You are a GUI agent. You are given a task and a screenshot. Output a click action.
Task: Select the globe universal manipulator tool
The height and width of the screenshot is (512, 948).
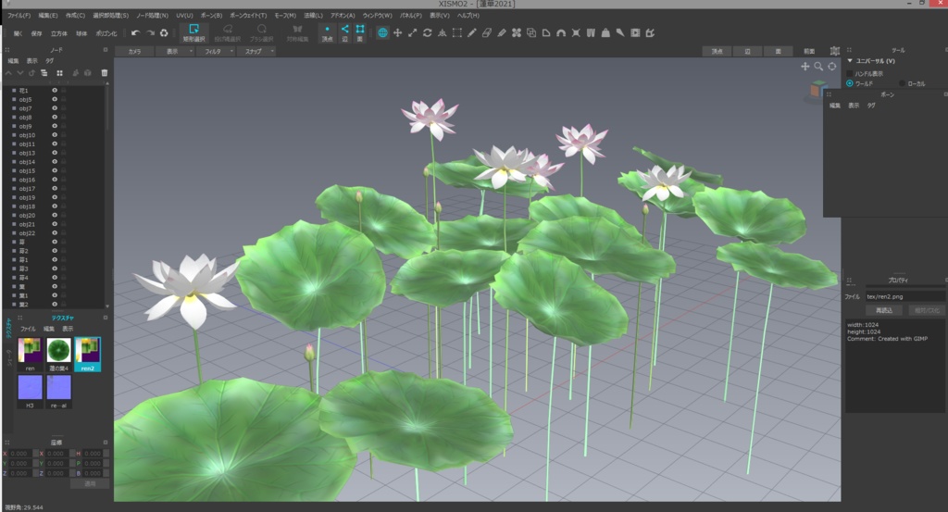point(382,32)
